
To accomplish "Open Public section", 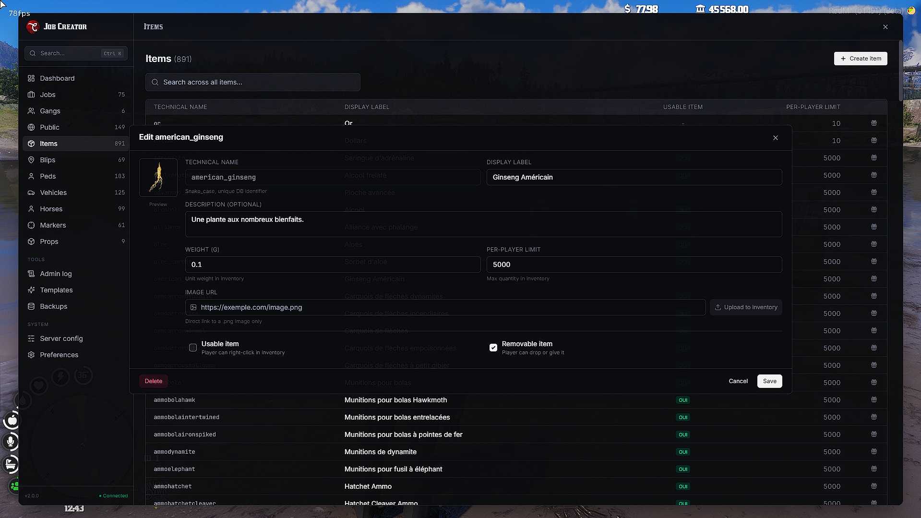I will pyautogui.click(x=75, y=127).
